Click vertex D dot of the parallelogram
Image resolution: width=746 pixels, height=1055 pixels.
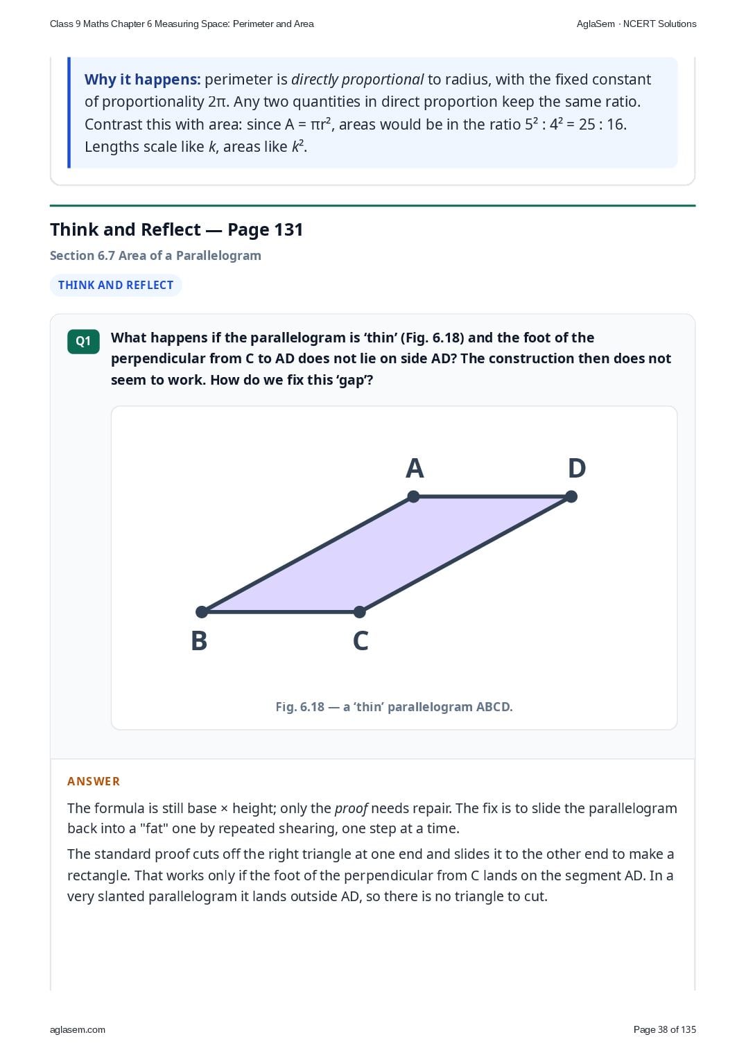[571, 496]
